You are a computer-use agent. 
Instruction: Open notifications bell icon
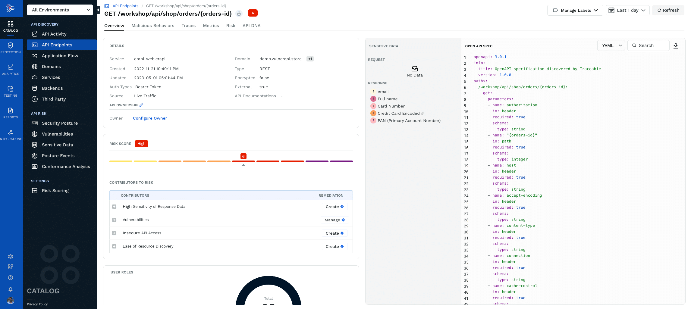[11, 289]
